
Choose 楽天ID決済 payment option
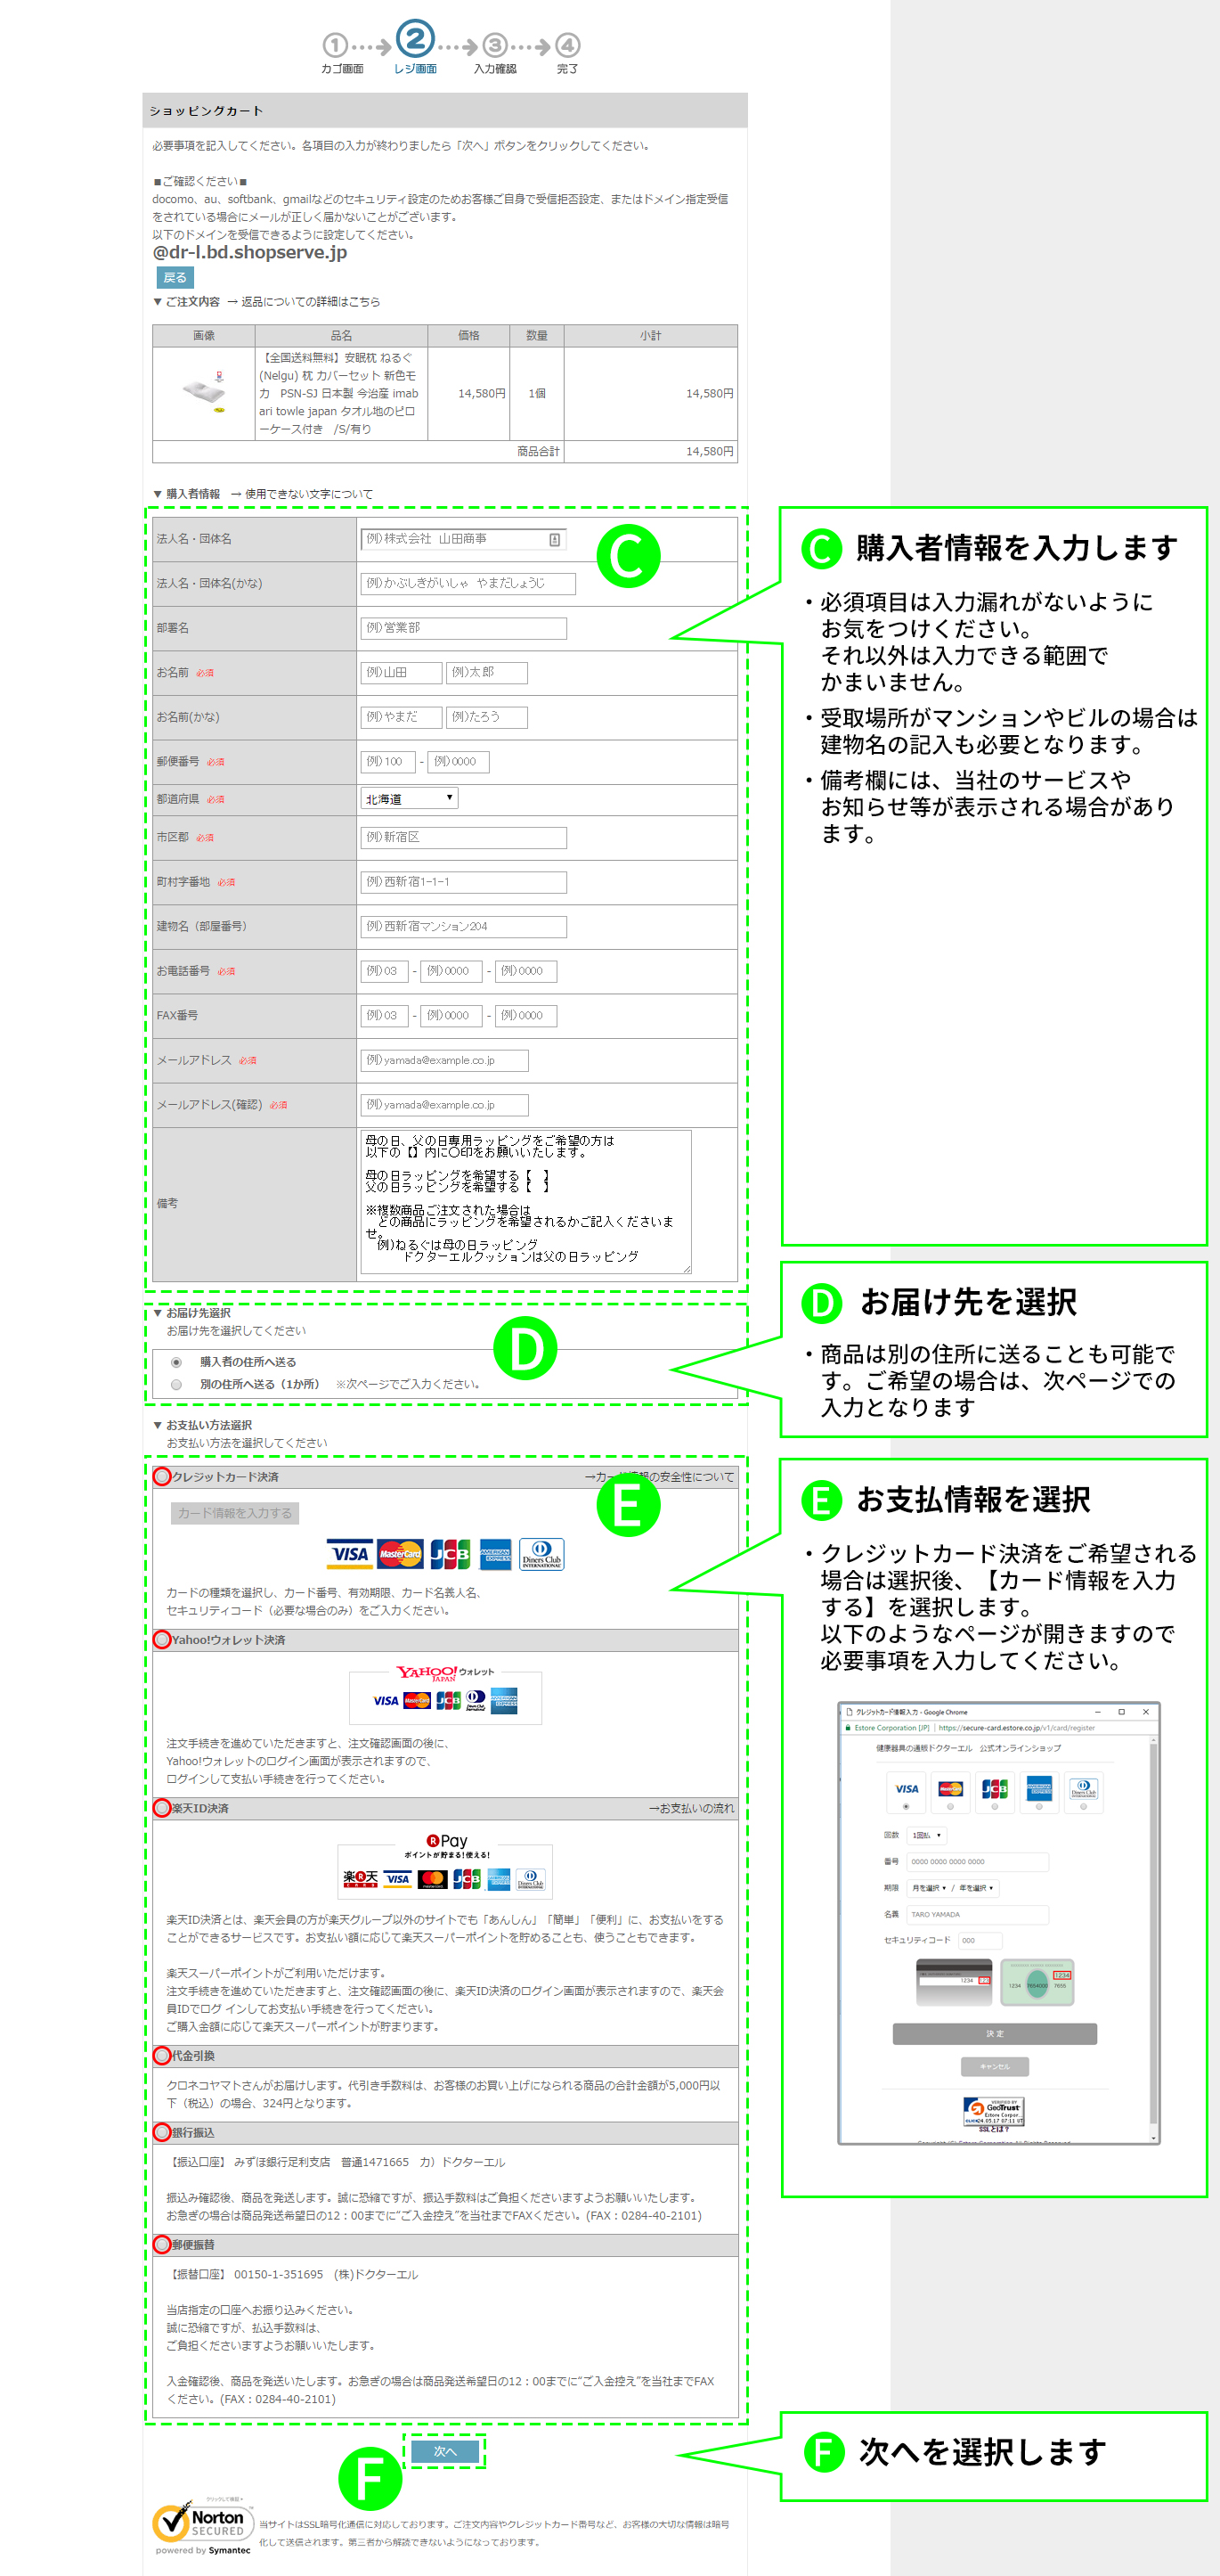162,1808
